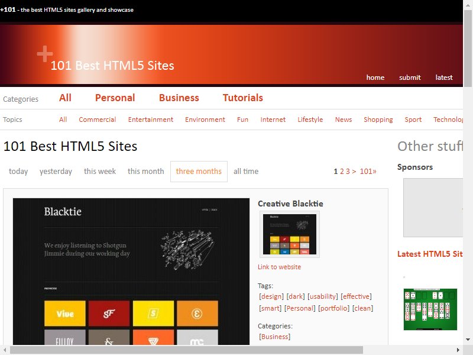Screen dimensions: 473x355
Task: Click the Sponsors ad placeholder box
Action: [x=433, y=208]
